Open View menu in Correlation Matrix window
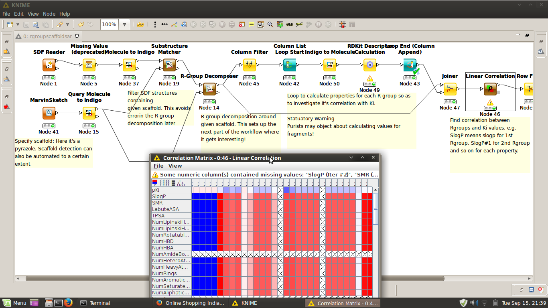The width and height of the screenshot is (548, 308). (x=175, y=166)
